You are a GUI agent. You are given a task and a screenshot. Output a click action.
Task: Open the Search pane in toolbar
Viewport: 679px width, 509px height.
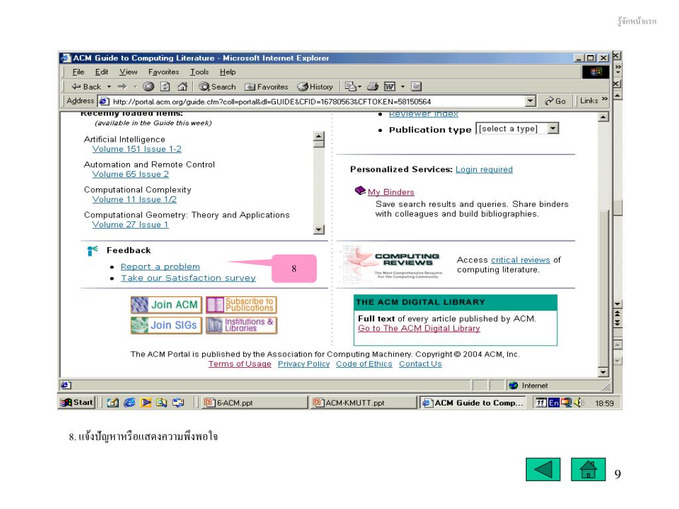pos(217,87)
